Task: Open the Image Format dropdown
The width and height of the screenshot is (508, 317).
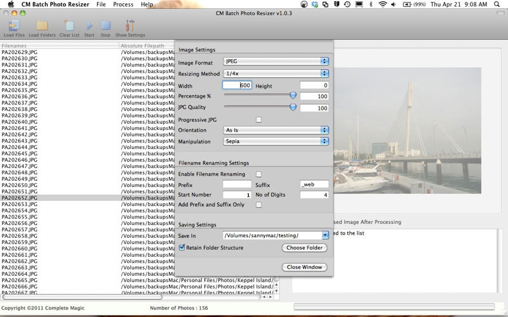Action: coord(276,62)
